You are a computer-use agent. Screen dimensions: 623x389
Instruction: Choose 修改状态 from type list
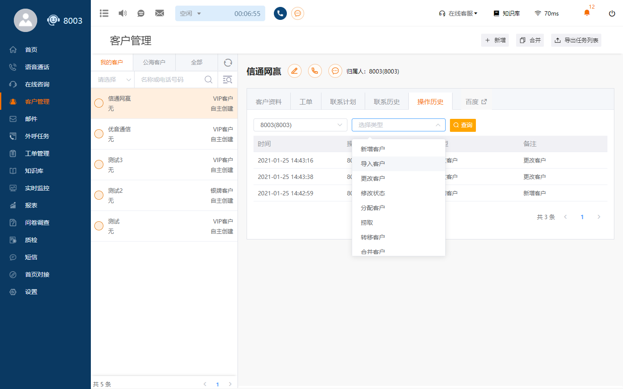pos(398,193)
